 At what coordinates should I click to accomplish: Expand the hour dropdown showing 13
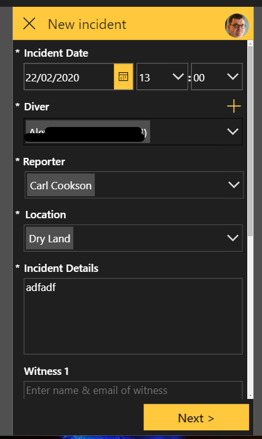(162, 76)
